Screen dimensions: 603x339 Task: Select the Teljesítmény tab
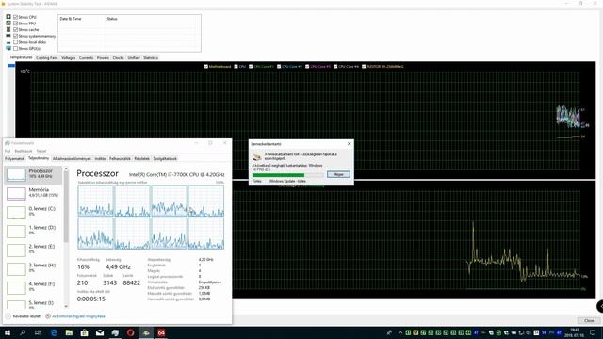coord(39,158)
